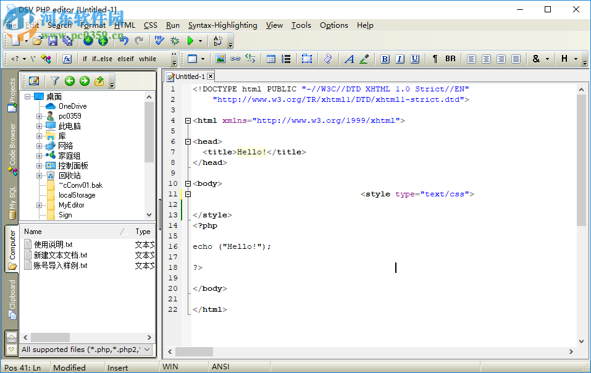Click the debug (bug) toolbar icon

[x=175, y=41]
